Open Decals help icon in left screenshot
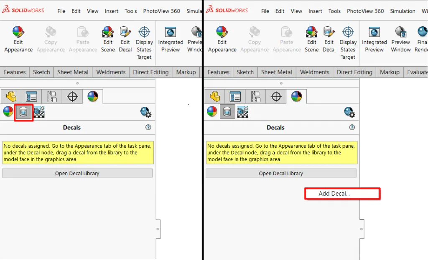 [x=148, y=127]
